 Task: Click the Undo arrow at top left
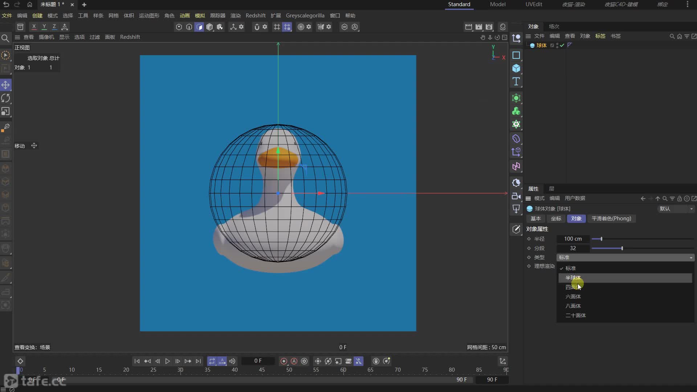click(6, 4)
